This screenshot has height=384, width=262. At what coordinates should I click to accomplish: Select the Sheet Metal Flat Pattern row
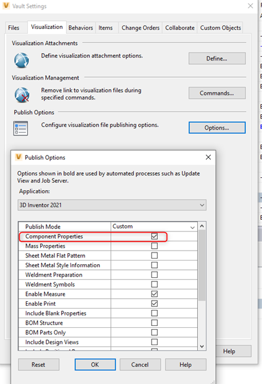tap(108, 256)
